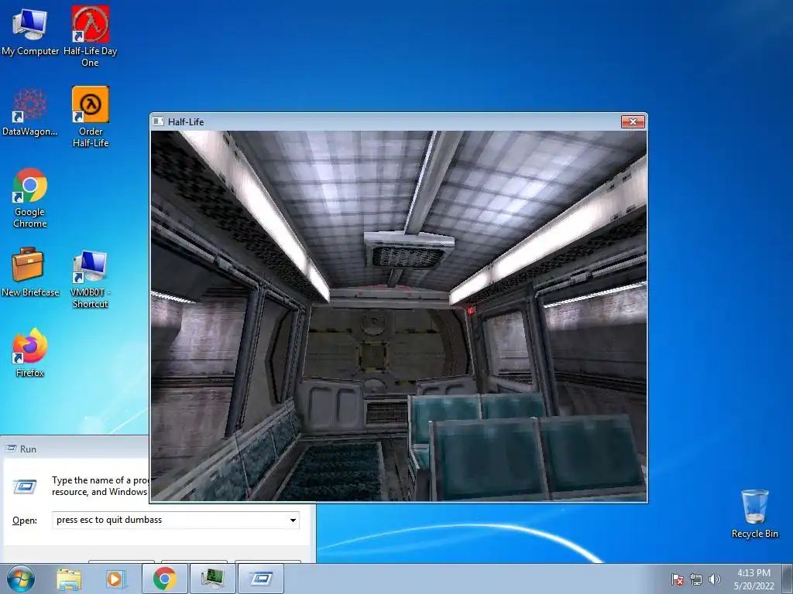Switch to Chrome in the taskbar

[165, 579]
